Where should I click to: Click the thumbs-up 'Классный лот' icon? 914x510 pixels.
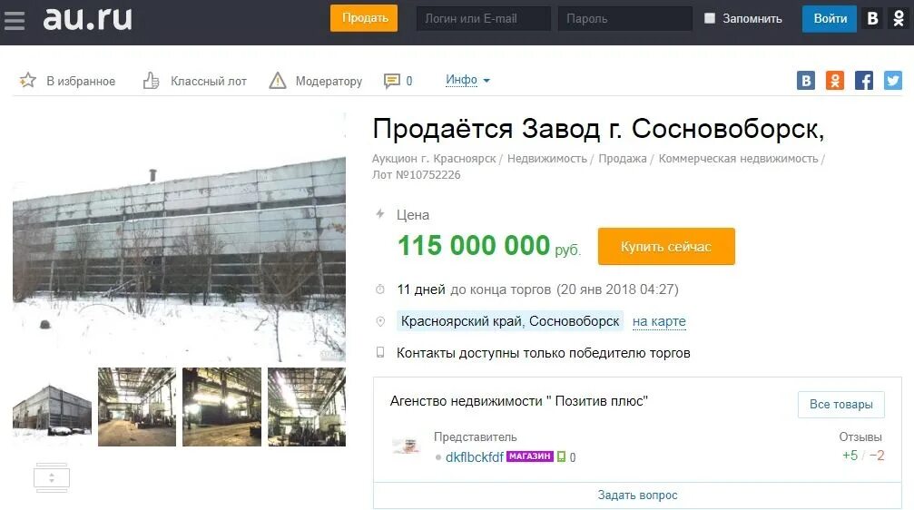[151, 81]
